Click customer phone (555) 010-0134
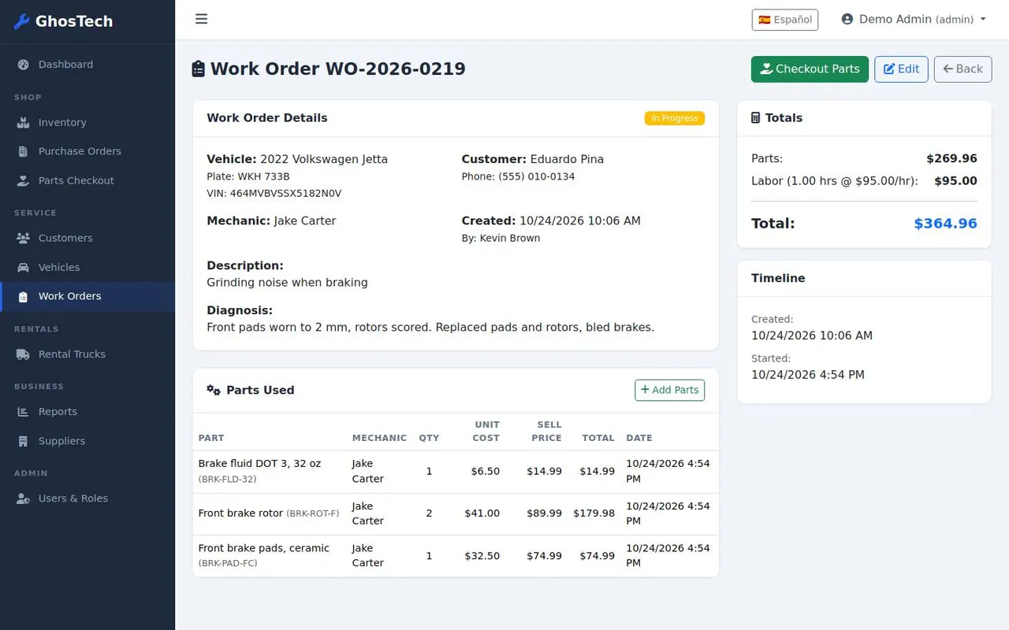The width and height of the screenshot is (1009, 630). point(518,176)
